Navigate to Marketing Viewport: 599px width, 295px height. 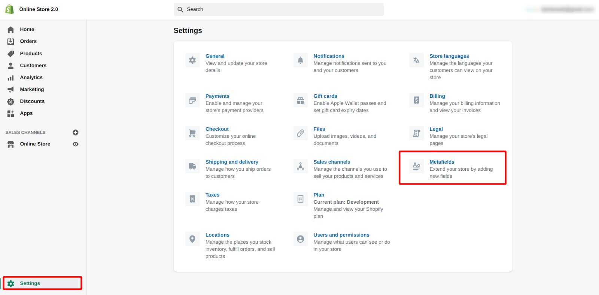[32, 89]
